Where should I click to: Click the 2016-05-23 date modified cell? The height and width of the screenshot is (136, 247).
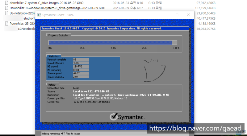point(128,3)
